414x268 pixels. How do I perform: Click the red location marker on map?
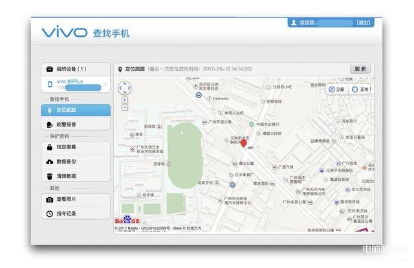[243, 143]
